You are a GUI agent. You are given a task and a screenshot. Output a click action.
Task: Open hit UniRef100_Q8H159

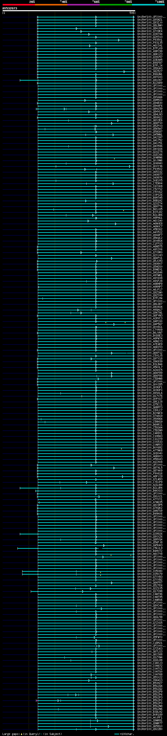150,109
